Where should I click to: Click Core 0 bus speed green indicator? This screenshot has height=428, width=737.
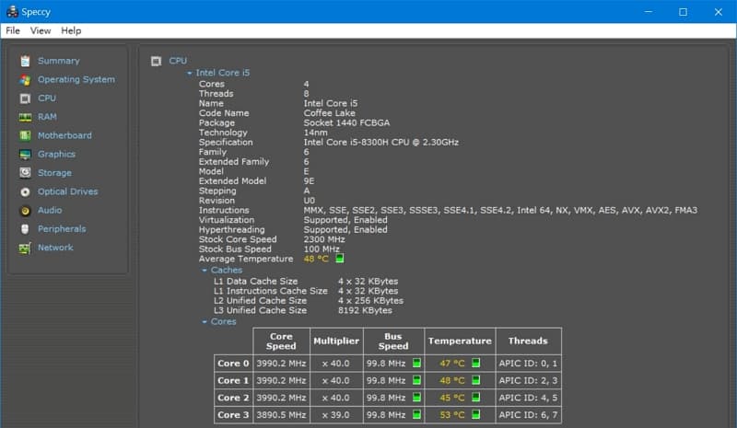coord(416,363)
